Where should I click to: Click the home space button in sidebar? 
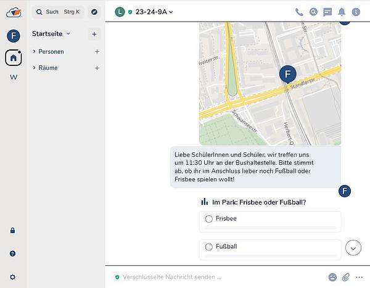[14, 57]
